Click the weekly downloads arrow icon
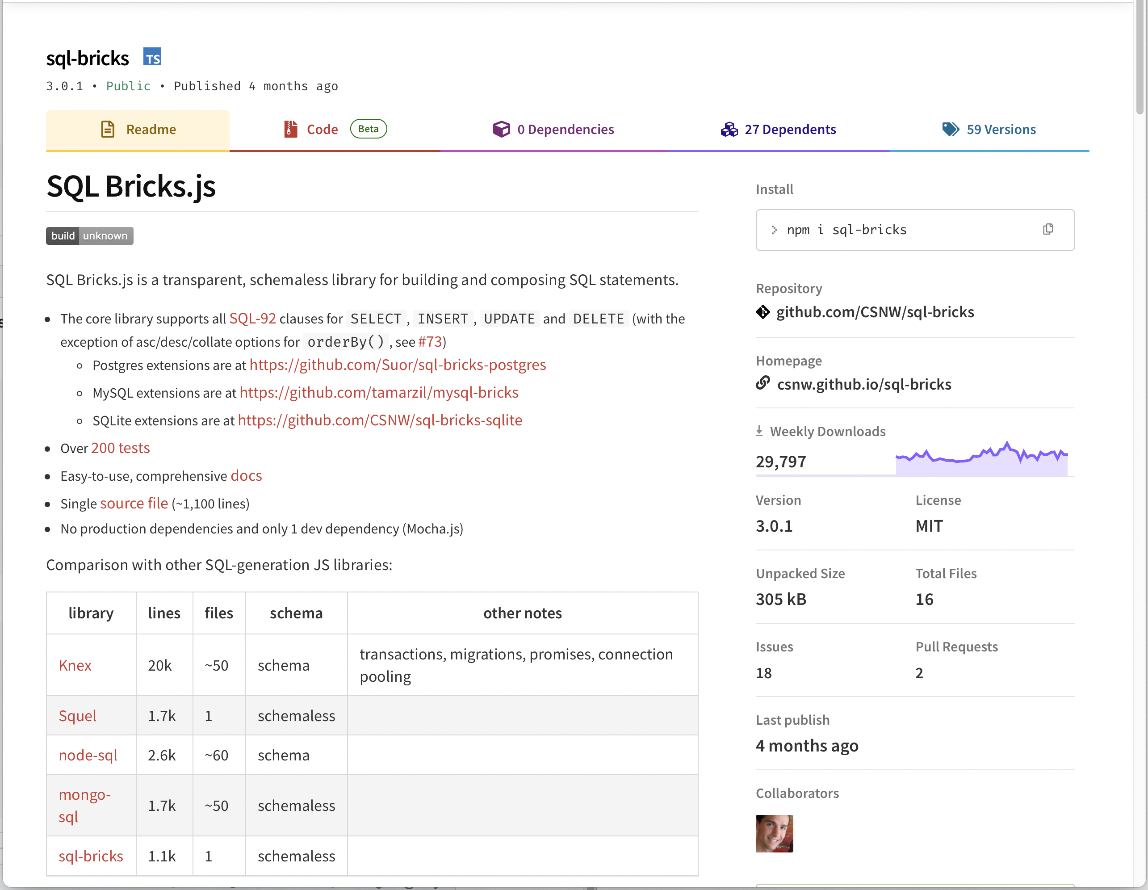The height and width of the screenshot is (890, 1148). click(759, 431)
